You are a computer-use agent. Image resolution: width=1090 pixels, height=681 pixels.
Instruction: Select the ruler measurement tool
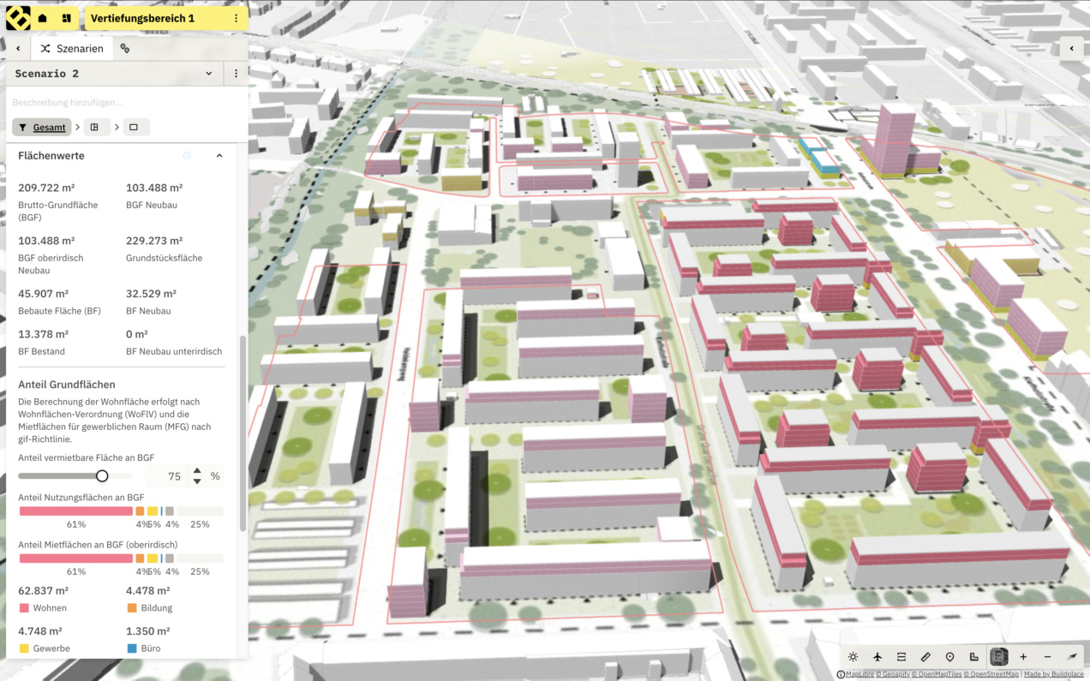pyautogui.click(x=925, y=657)
